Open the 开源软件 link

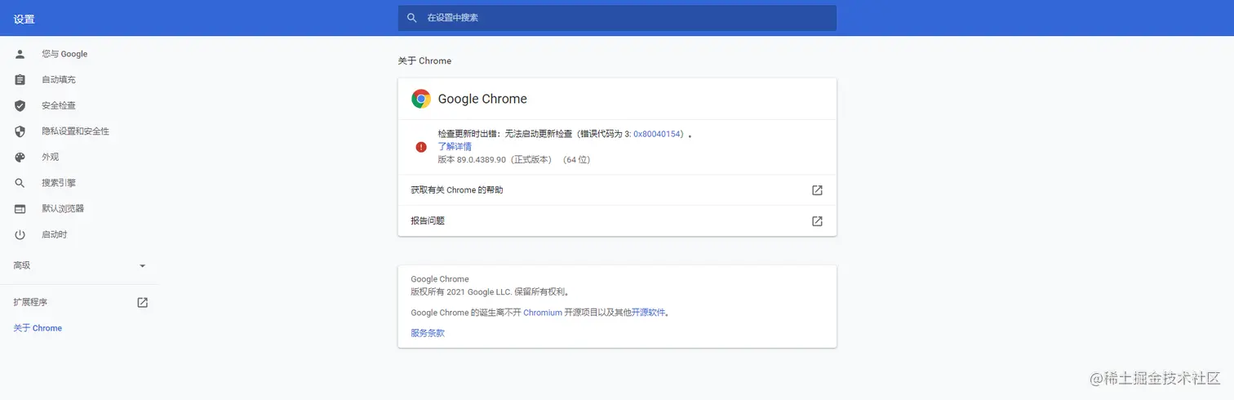click(x=648, y=313)
